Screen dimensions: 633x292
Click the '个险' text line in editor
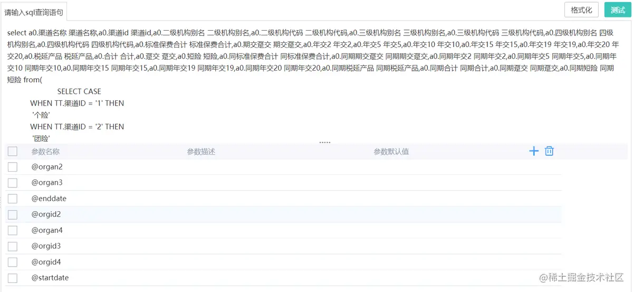tap(41, 115)
